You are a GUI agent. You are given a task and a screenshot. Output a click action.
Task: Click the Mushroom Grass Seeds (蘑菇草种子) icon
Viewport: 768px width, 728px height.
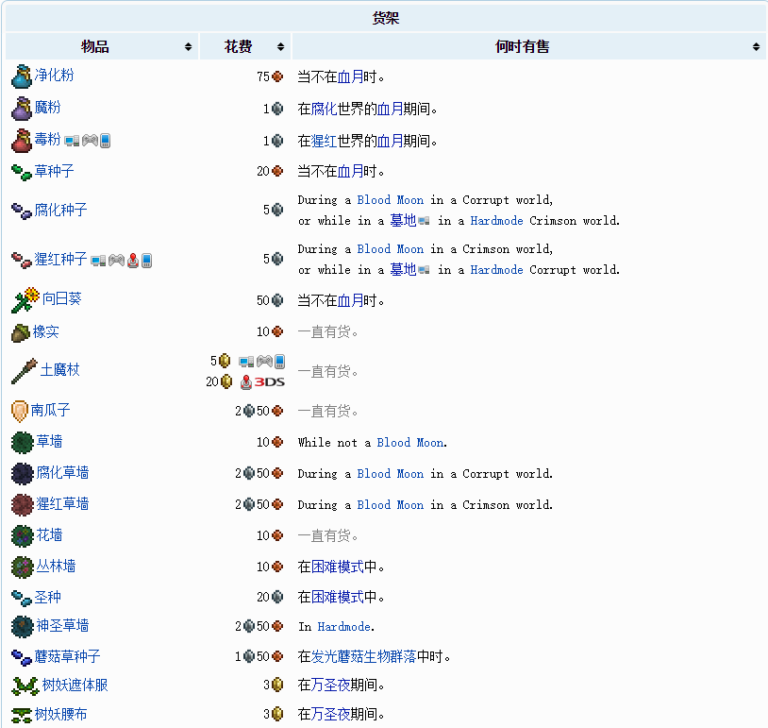[x=22, y=657]
